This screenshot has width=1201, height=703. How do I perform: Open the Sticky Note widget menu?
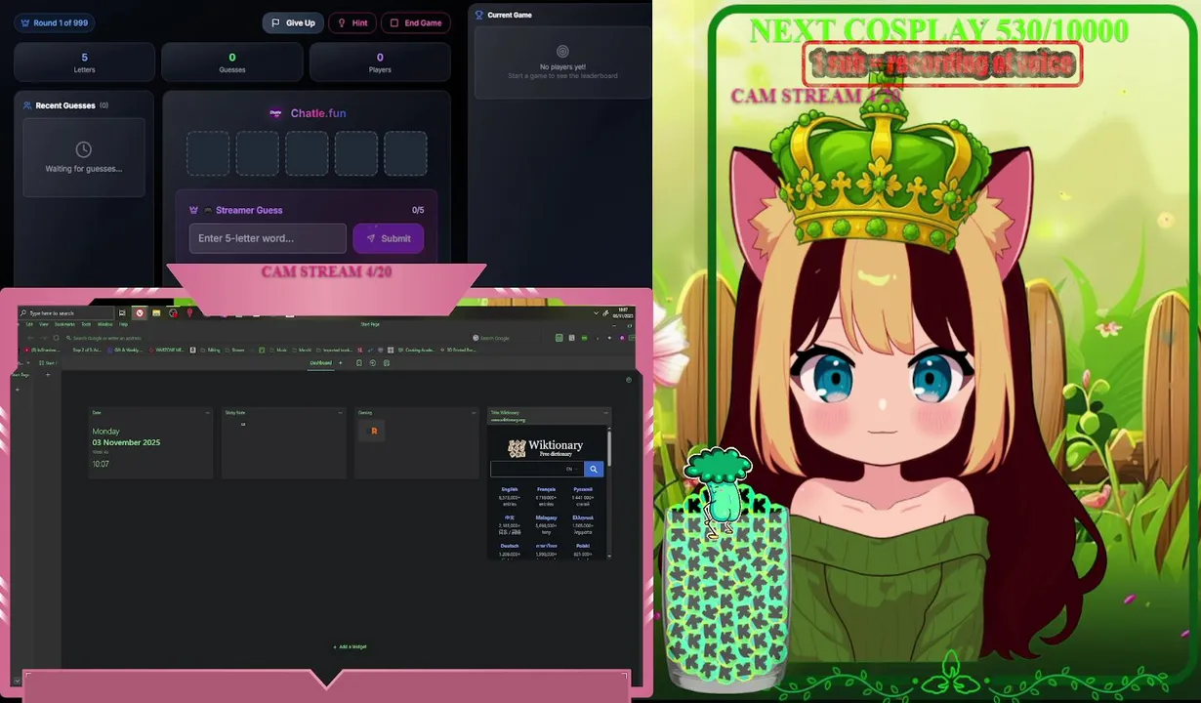pos(341,413)
